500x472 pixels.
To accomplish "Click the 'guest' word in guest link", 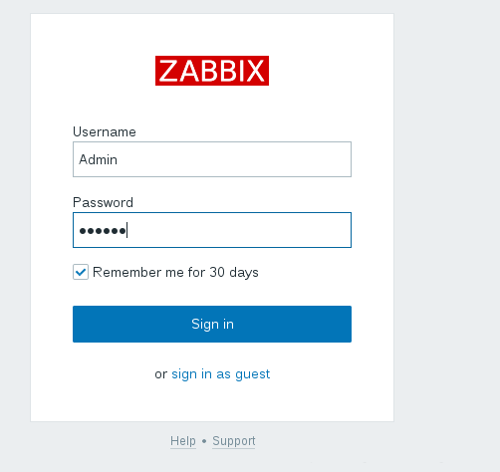I will 253,374.
